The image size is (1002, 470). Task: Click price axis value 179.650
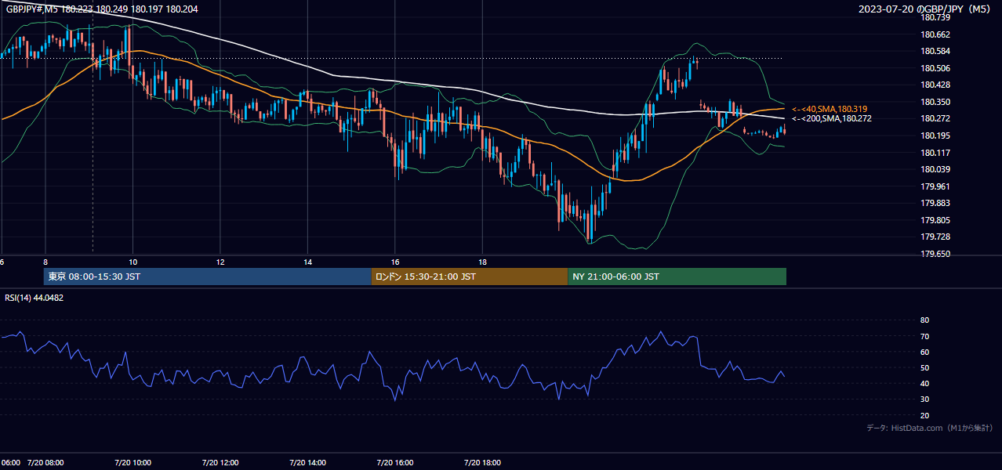pos(935,255)
